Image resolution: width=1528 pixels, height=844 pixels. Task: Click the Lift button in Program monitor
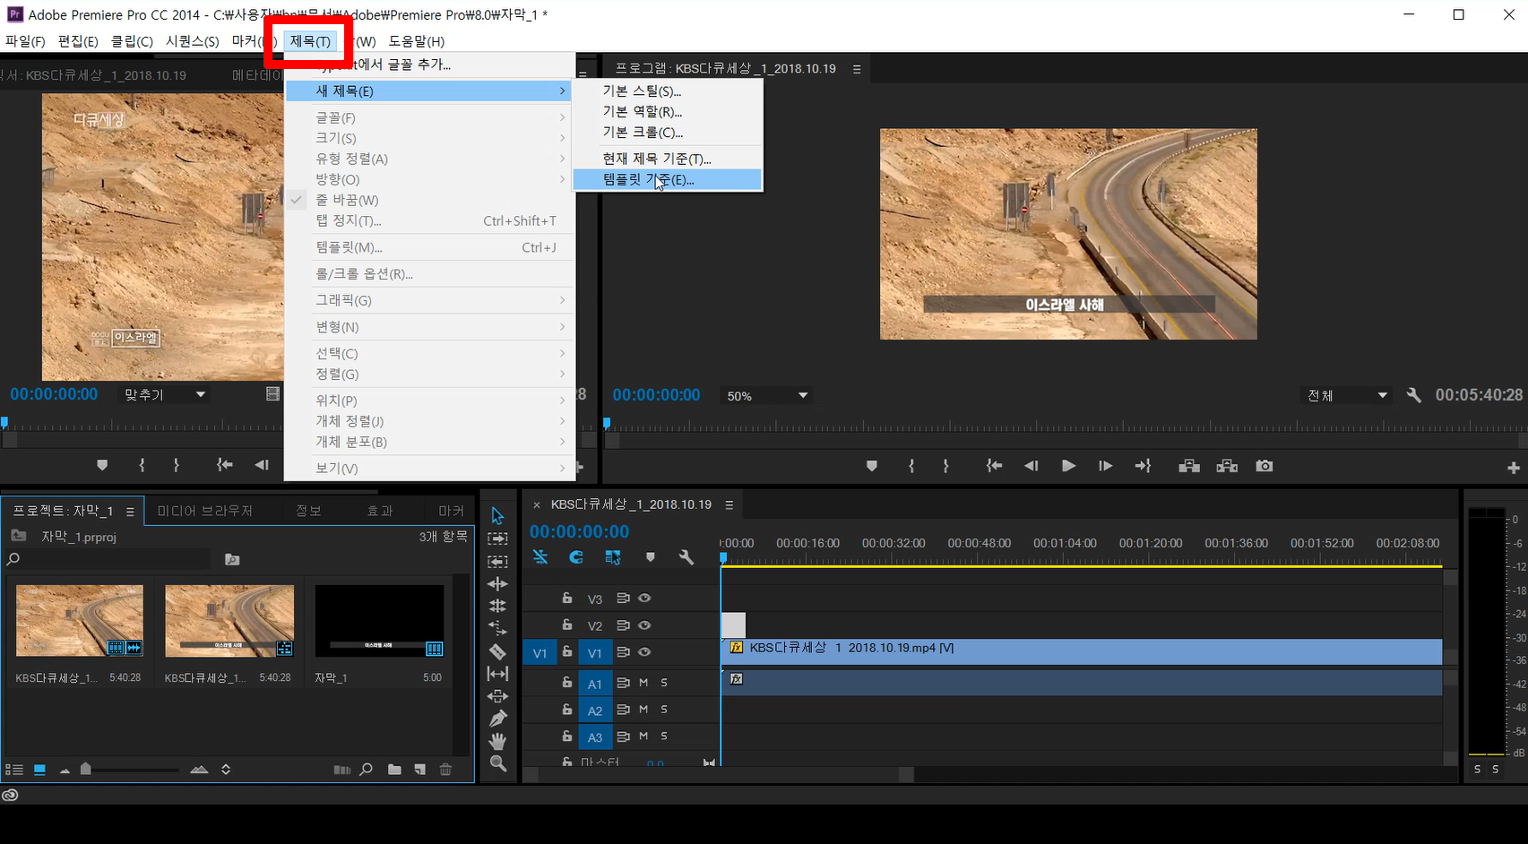1189,466
